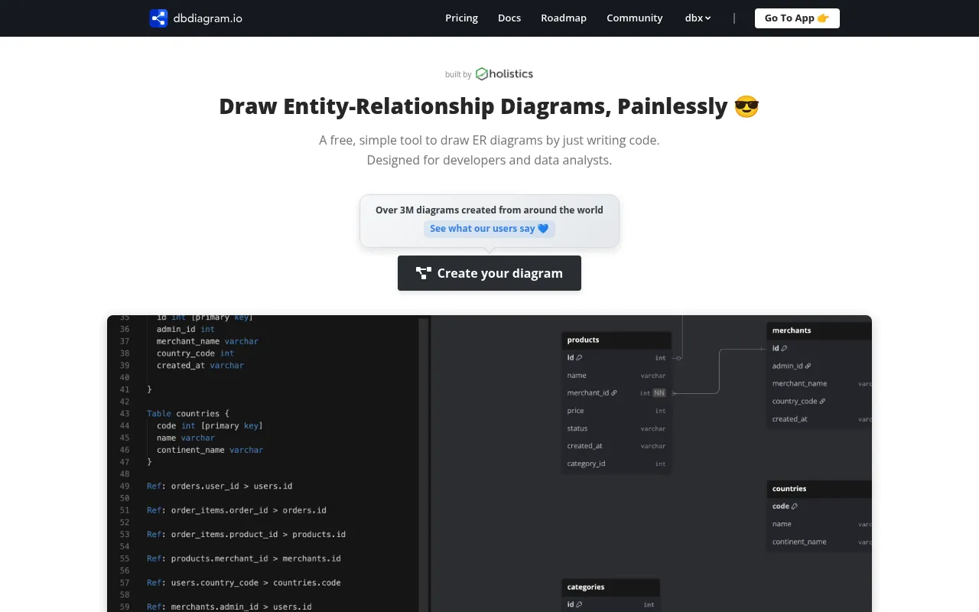The width and height of the screenshot is (979, 612).
Task: Click code line 'Ref: users.country_code > countries.code'
Action: 244,583
